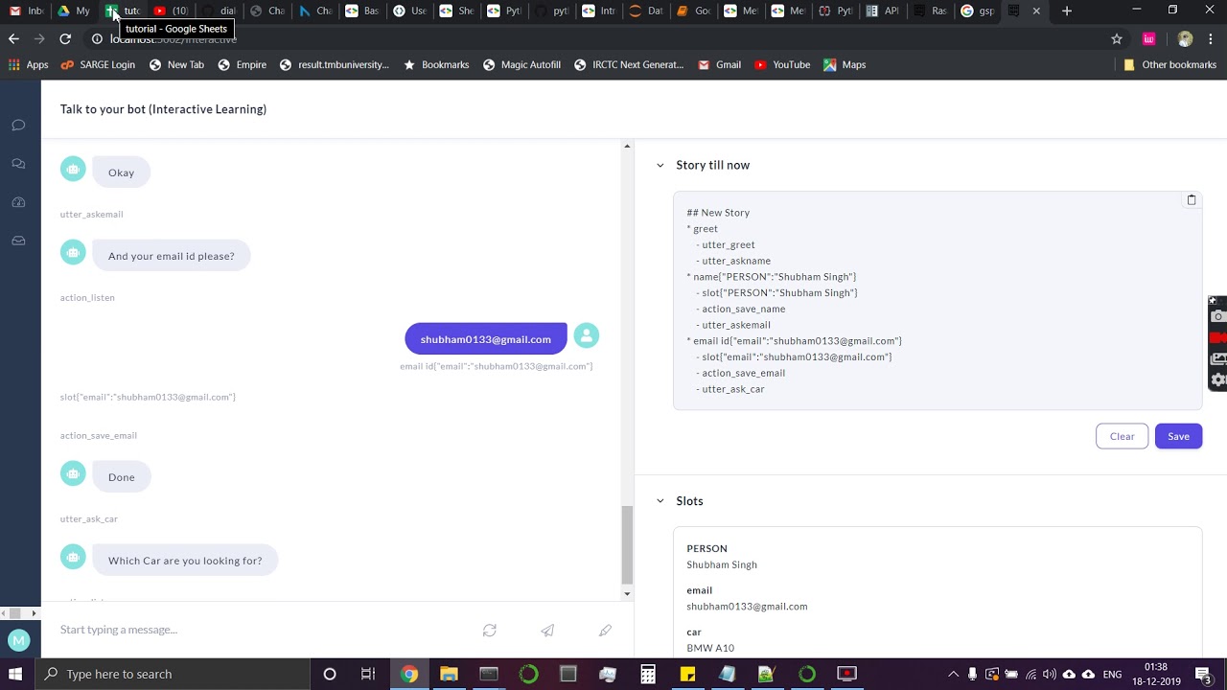Click chat scrollbar down arrow
Image resolution: width=1227 pixels, height=690 pixels.
(x=627, y=594)
